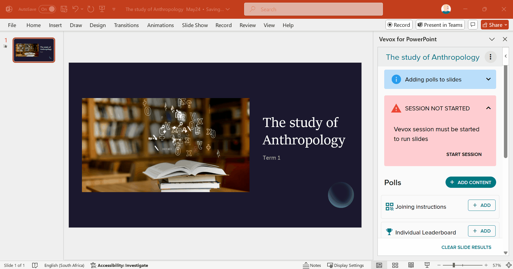Click the blue info icon

[x=396, y=79]
